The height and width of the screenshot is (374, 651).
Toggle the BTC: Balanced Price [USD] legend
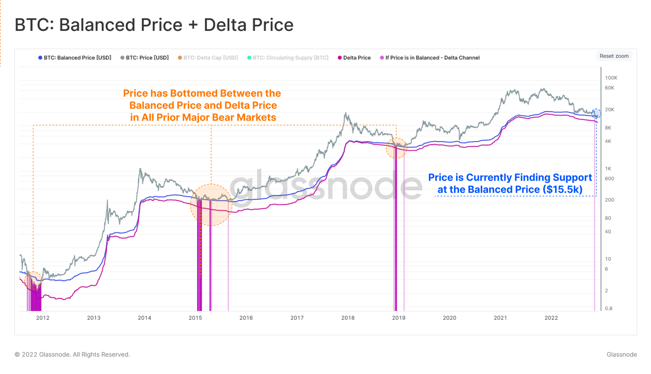point(75,58)
